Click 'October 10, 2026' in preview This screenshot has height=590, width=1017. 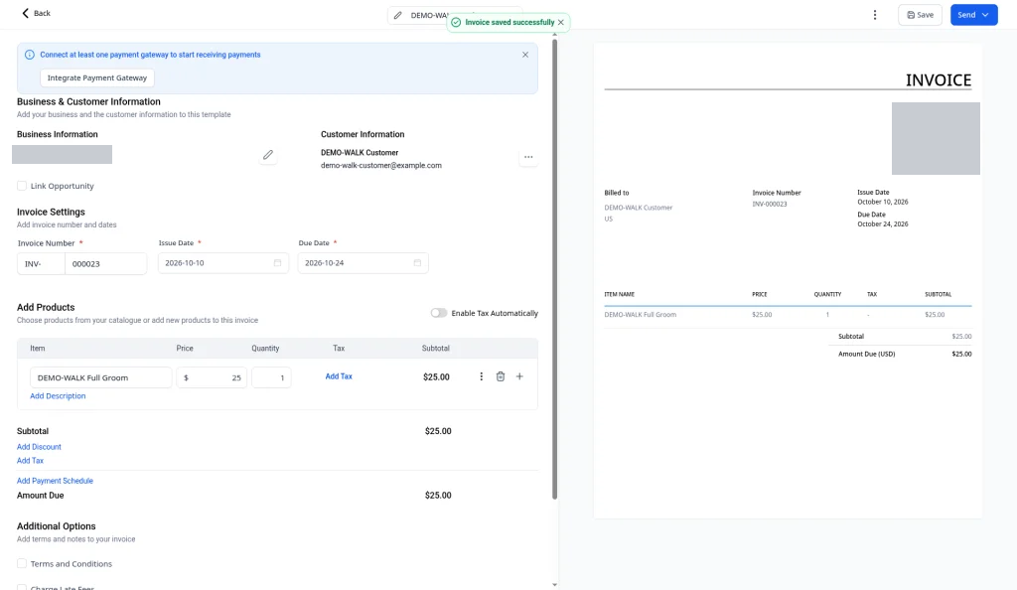[883, 202]
